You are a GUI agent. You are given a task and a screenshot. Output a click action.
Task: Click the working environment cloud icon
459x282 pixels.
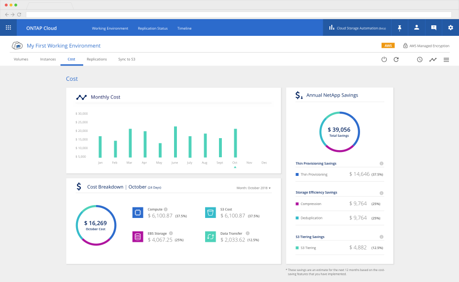tap(17, 45)
